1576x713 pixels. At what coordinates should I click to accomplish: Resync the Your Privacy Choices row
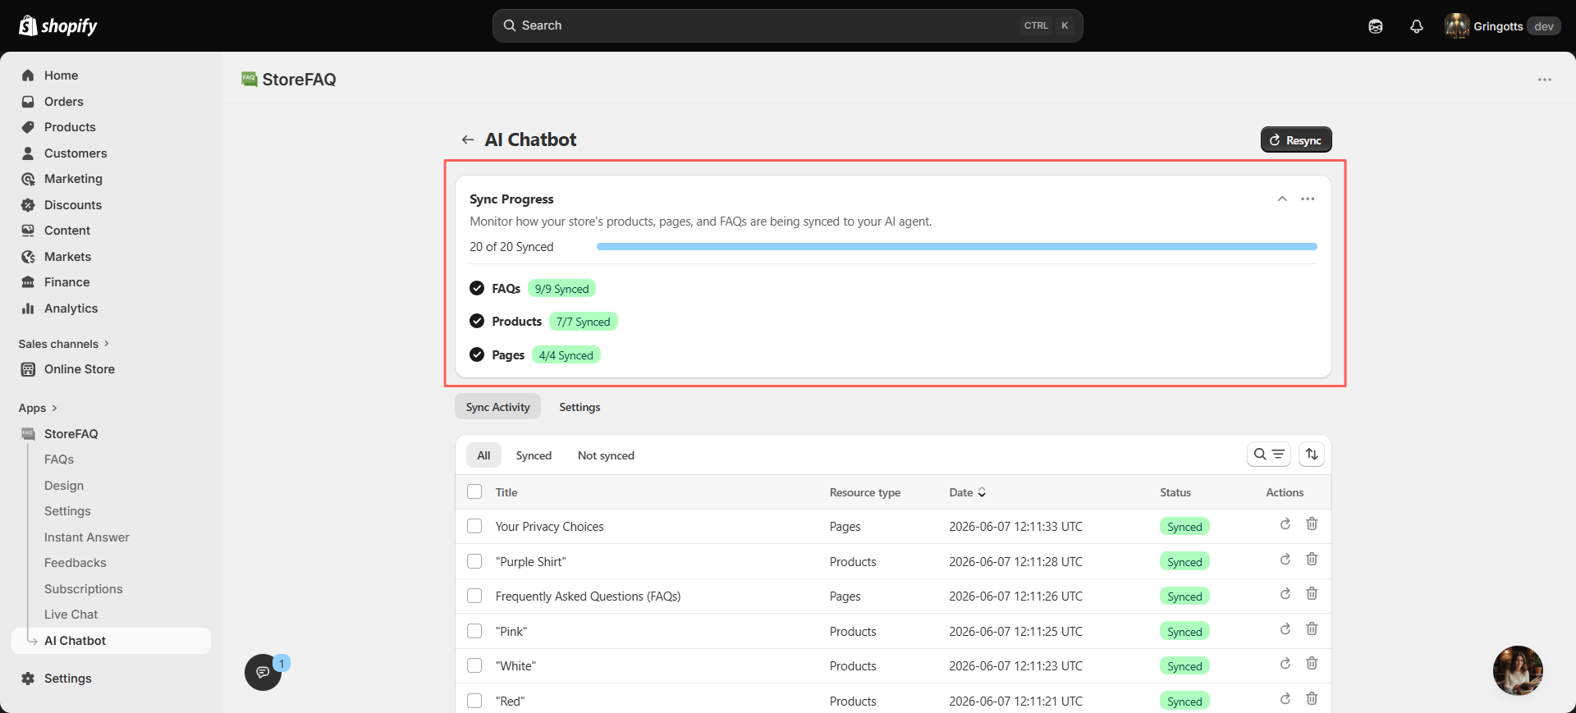(1285, 523)
